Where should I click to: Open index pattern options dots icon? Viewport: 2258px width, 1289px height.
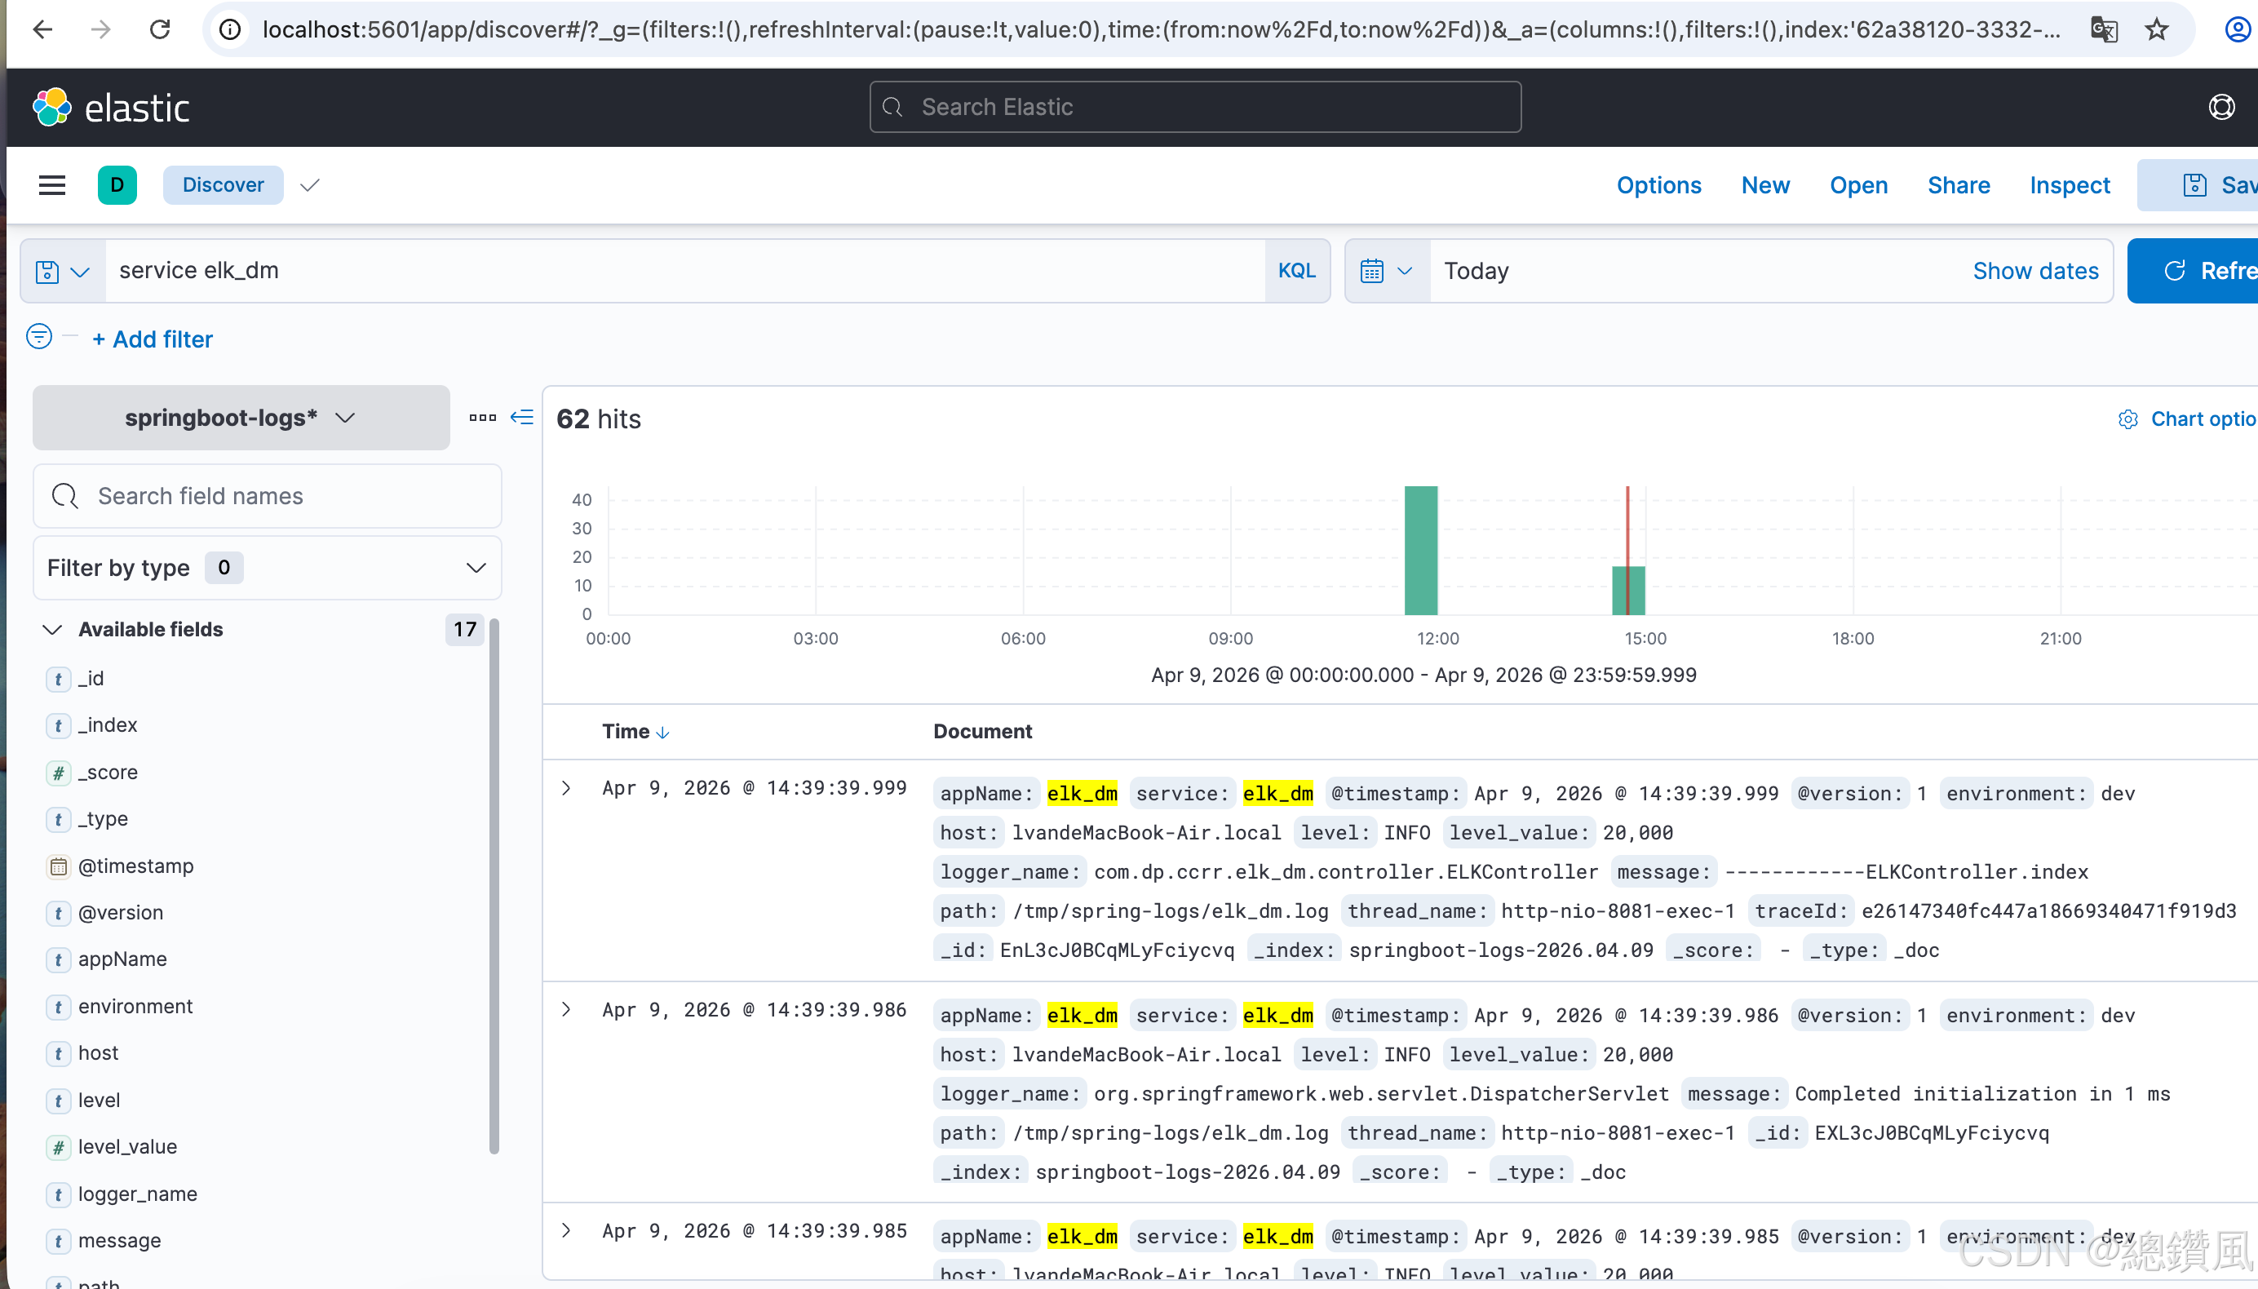click(482, 417)
